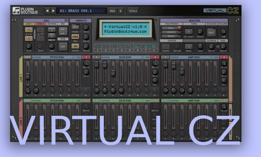Viewport: 261px width, 157px height.
Task: Select sawtooth waveform icon number 1
Action: coord(97,48)
